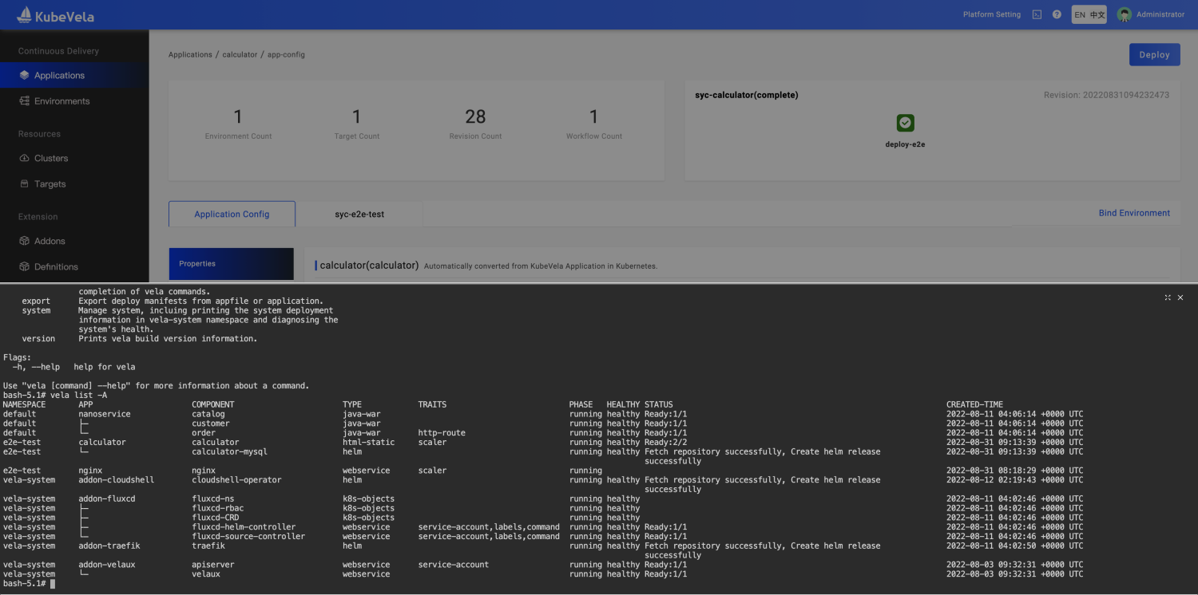Open Clusters from the sidebar

click(x=51, y=158)
